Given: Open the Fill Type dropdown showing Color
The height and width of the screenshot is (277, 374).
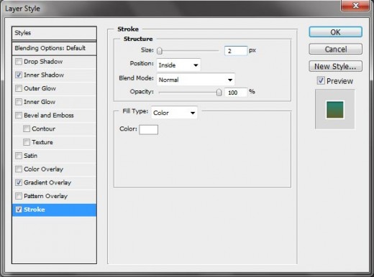Looking at the screenshot, I should point(174,113).
